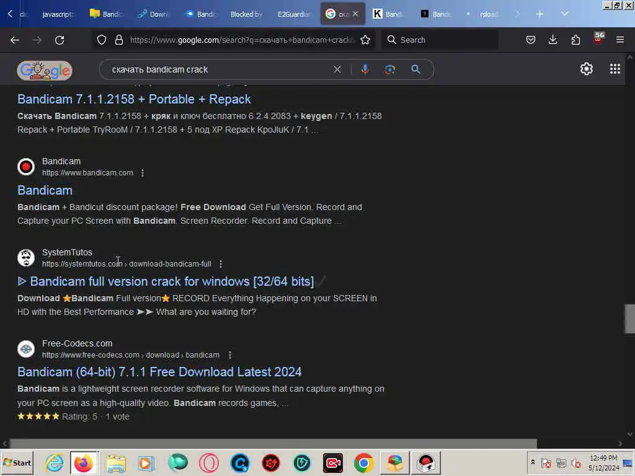The image size is (635, 476).
Task: Switch to the Downl tab
Action: (153, 14)
